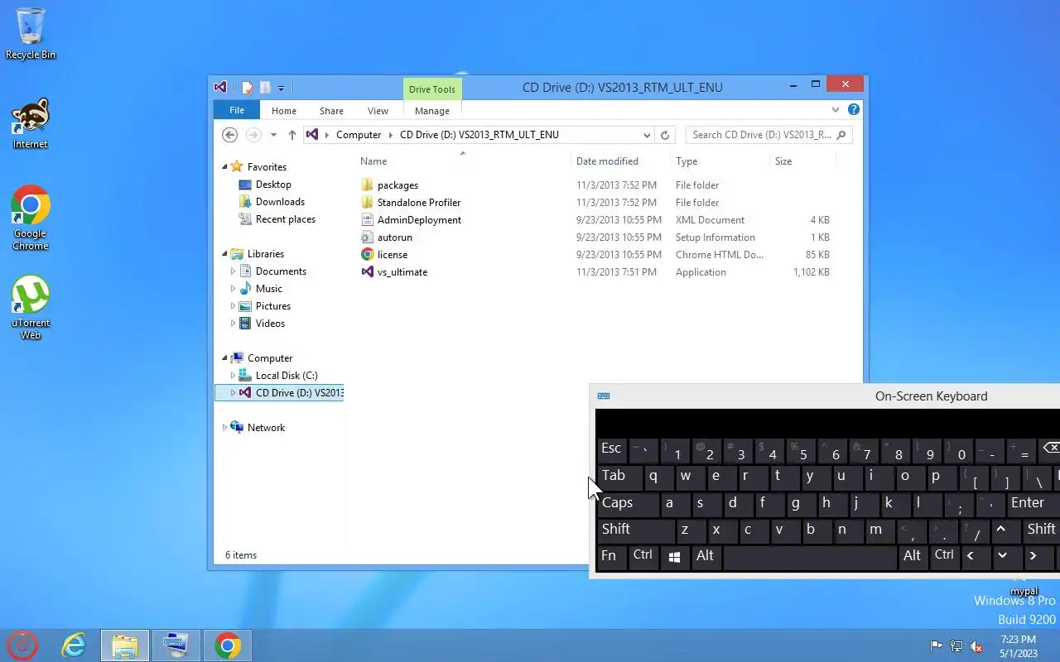Select the license Chrome HTML file icon
Viewport: 1060px width, 662px height.
point(368,255)
